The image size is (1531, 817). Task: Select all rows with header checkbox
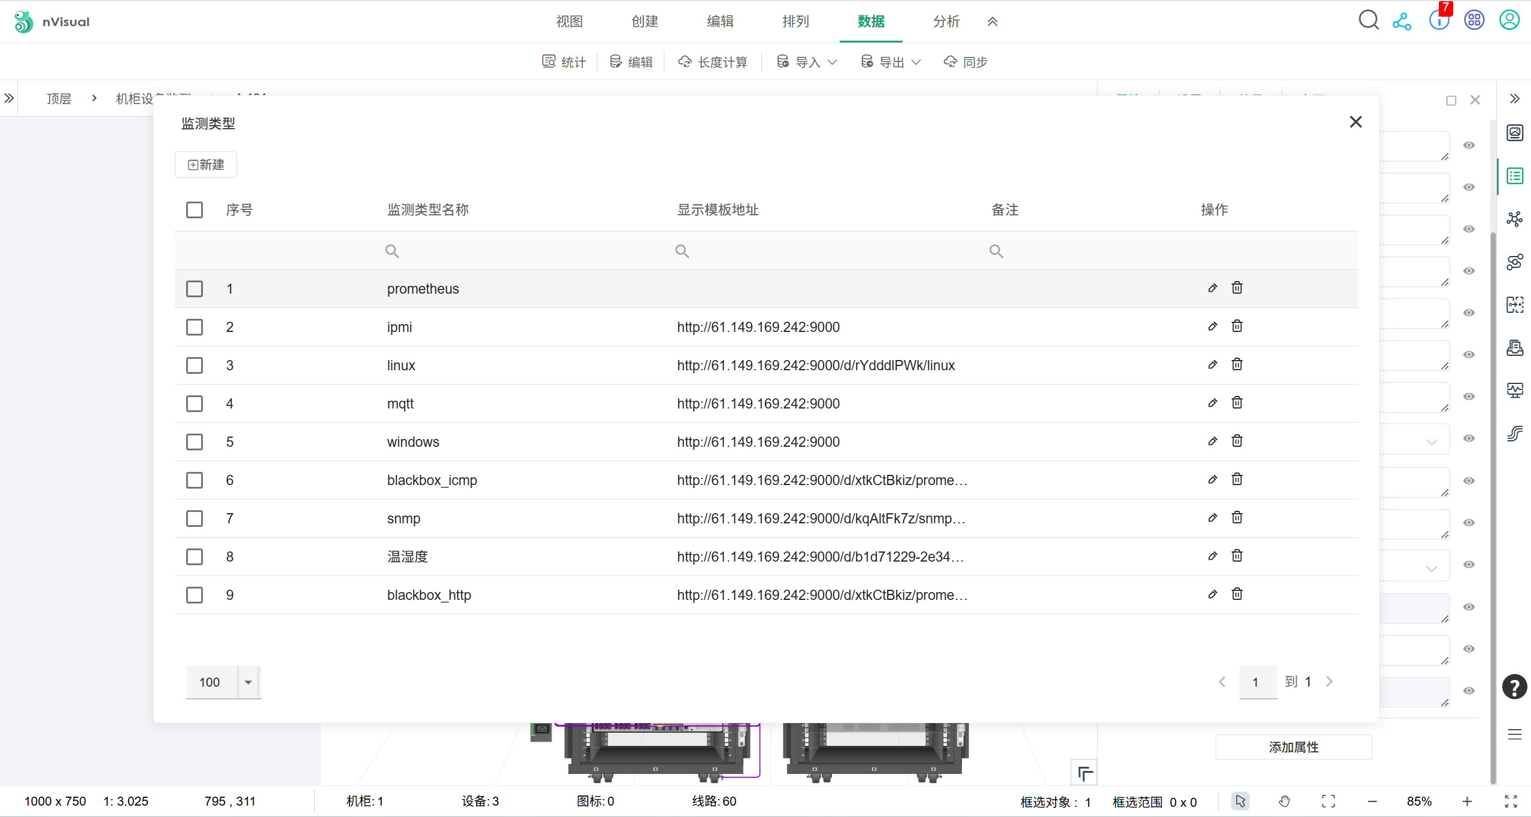click(195, 210)
